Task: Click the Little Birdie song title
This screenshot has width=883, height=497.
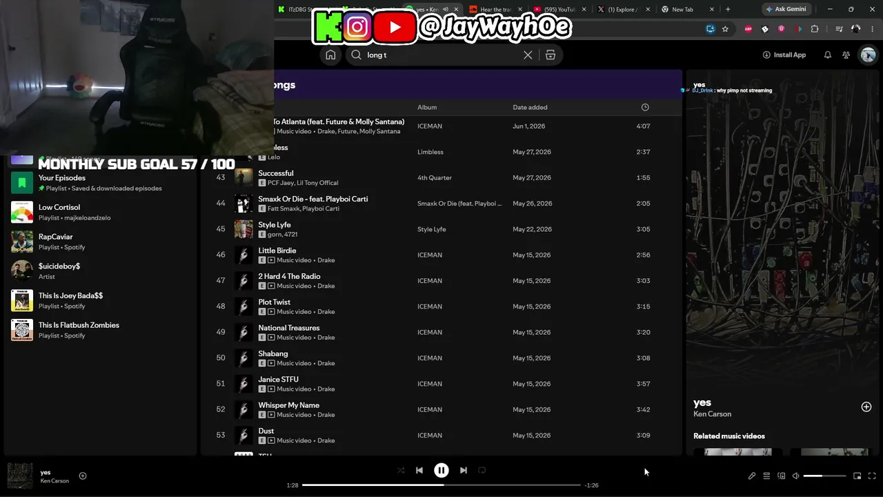Action: [x=277, y=251]
